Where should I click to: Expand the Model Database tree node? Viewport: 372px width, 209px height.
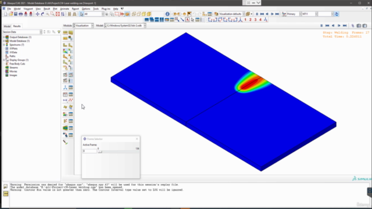4,41
